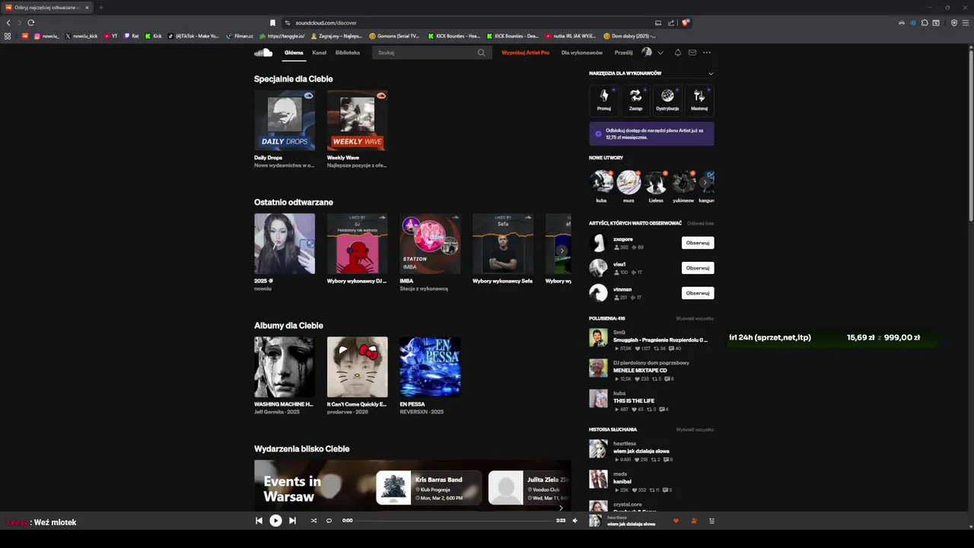Viewport: 974px width, 548px height.
Task: Show more Warsaw events arrow
Action: coord(561,508)
